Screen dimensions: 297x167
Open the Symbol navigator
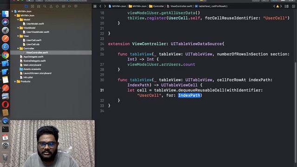point(39,6)
